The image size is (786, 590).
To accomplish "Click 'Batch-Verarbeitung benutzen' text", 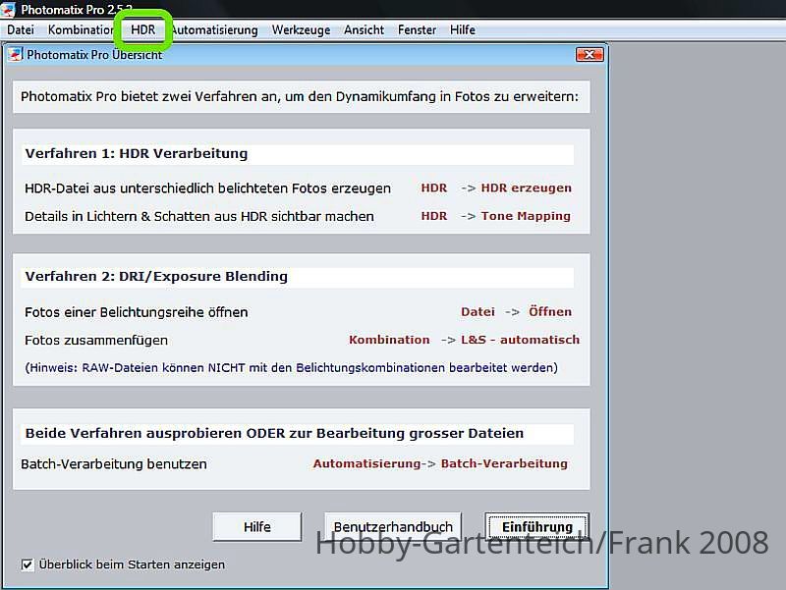I will click(114, 464).
